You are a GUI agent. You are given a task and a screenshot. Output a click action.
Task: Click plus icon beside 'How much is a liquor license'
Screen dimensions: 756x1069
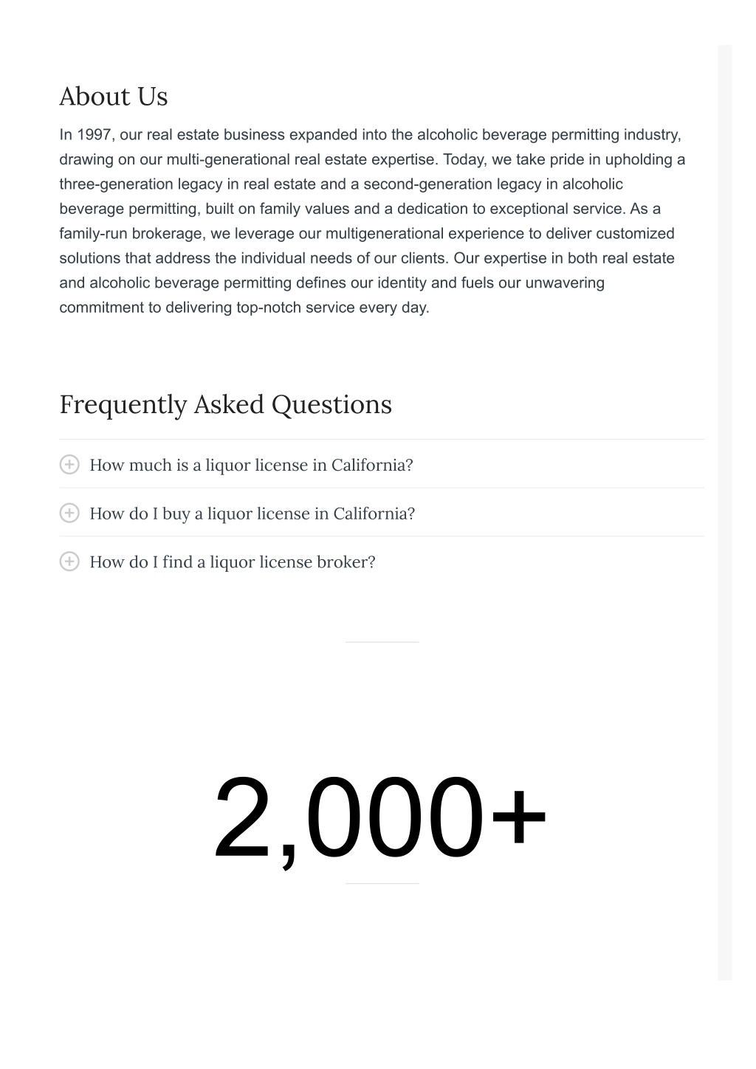(69, 465)
